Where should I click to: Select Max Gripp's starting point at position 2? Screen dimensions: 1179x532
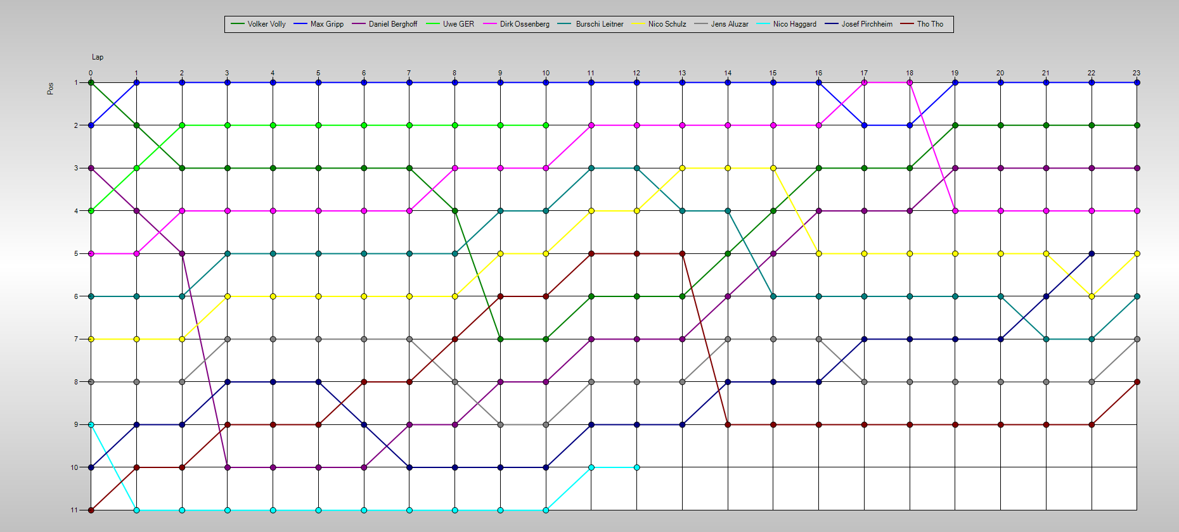point(91,125)
